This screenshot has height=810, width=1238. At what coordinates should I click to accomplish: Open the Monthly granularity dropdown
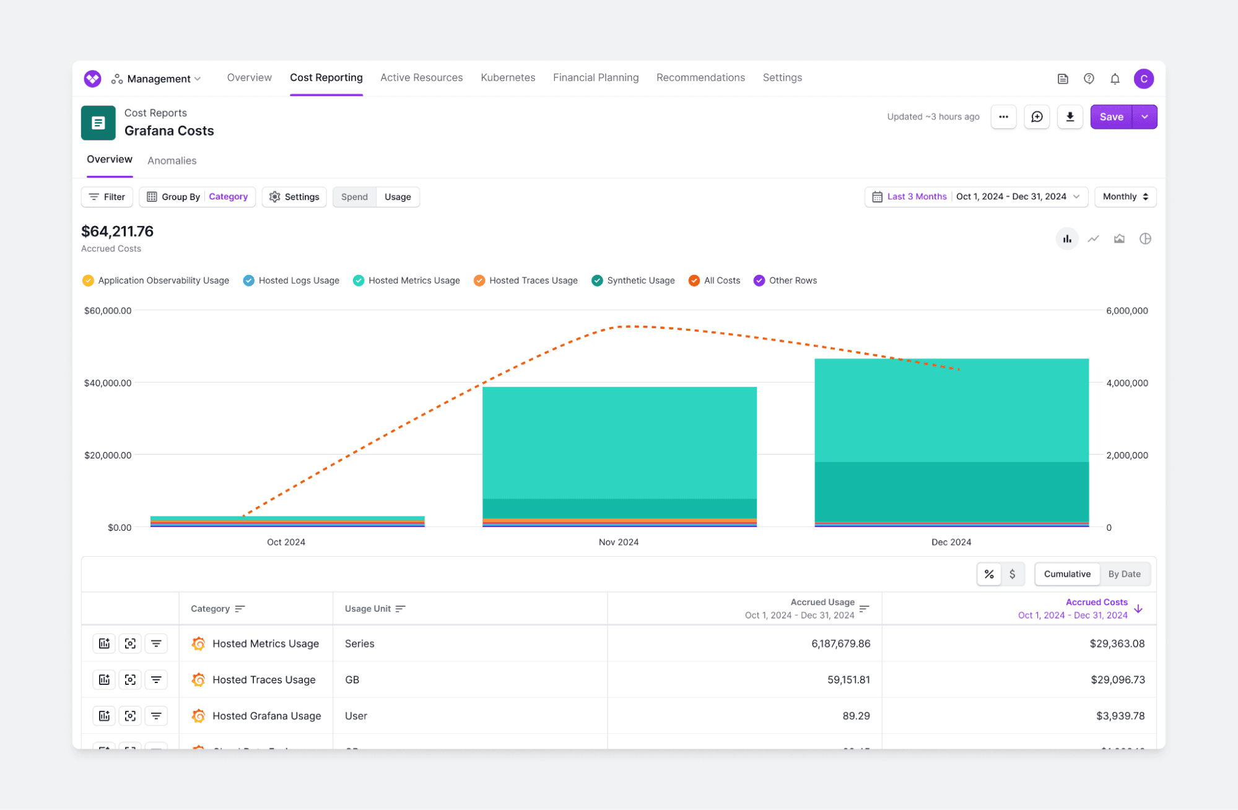1125,196
